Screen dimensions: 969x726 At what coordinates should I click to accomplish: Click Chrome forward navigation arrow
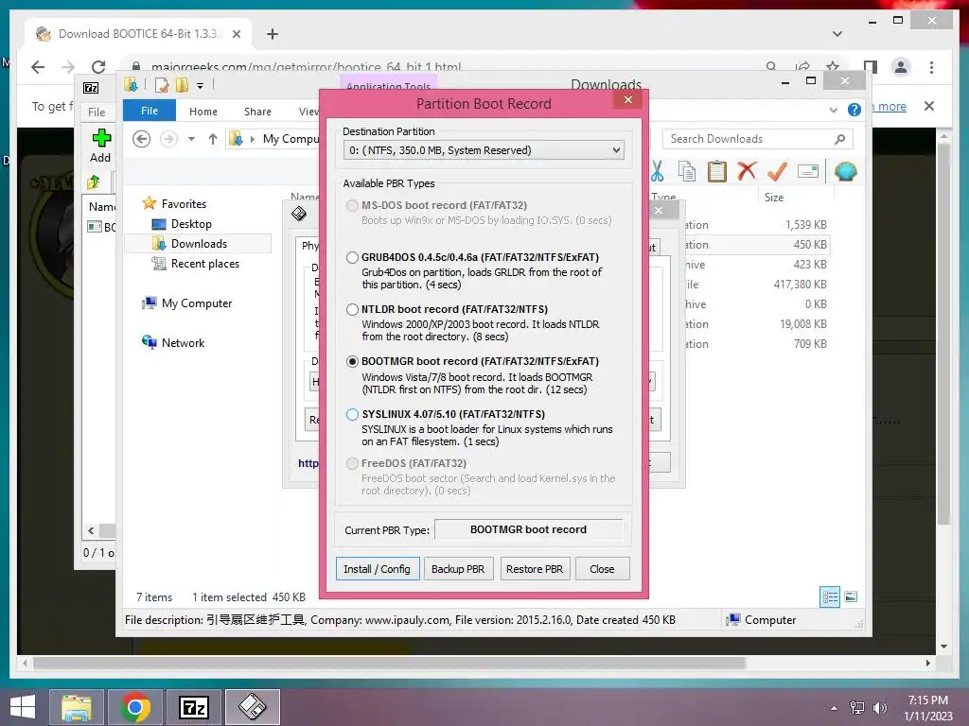(68, 67)
